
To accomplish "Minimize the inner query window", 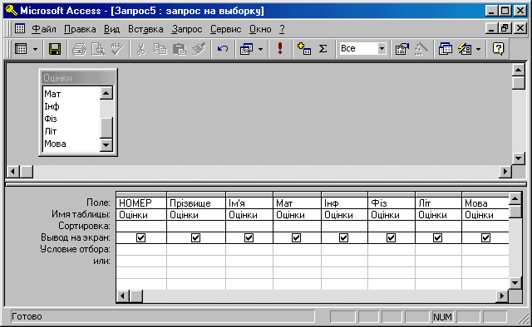I will 491,28.
